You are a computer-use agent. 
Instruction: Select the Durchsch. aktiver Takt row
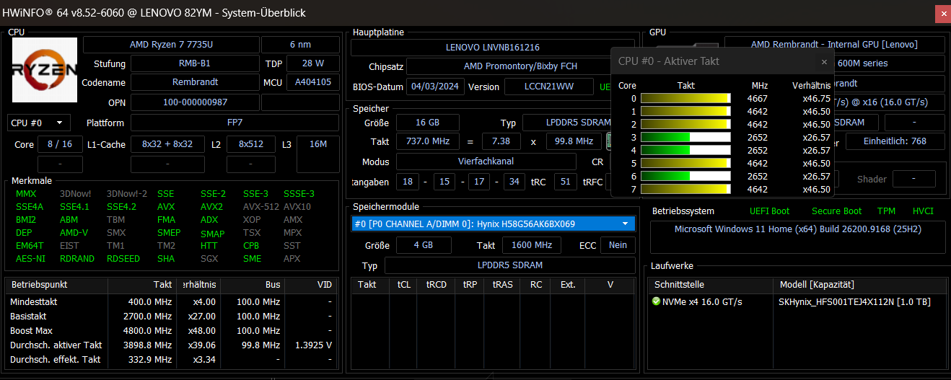tap(171, 345)
